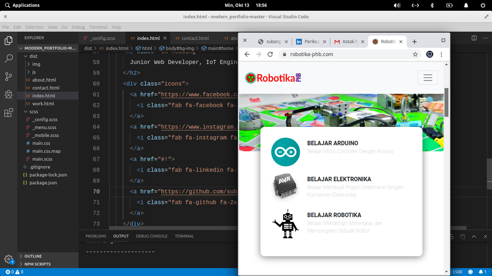Open the Search view in activity bar
The width and height of the screenshot is (492, 276).
point(8,58)
